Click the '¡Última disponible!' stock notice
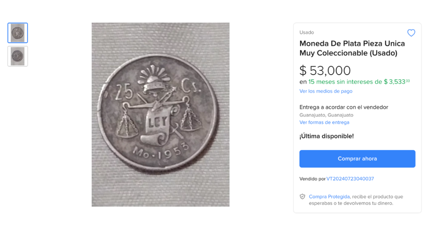Screen dimensions: 428x241 (x=326, y=136)
